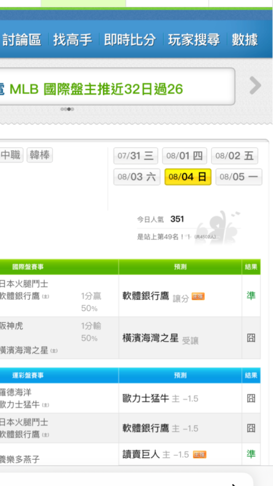This screenshot has height=486, width=273.
Task: Click the 準 result icon for 軟體銀行鷹 讓分
Action: tap(251, 295)
